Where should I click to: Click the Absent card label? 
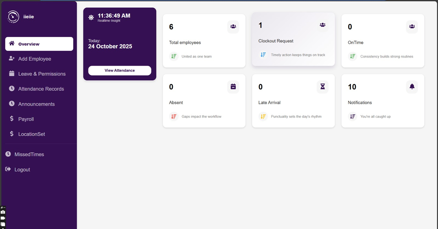click(176, 103)
